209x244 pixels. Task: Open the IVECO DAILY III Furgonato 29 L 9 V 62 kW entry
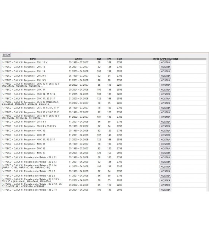click(x=25, y=76)
